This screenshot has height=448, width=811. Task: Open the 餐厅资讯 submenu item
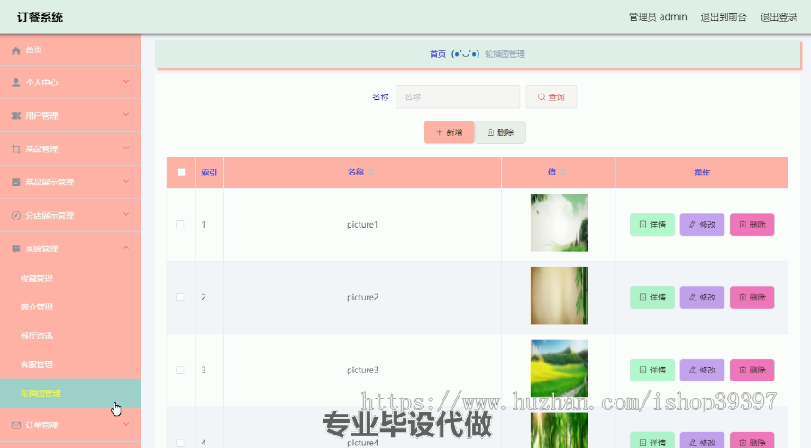pyautogui.click(x=70, y=336)
